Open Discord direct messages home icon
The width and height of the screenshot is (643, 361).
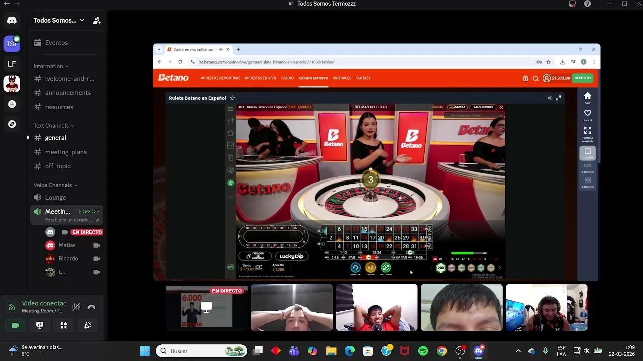(12, 21)
